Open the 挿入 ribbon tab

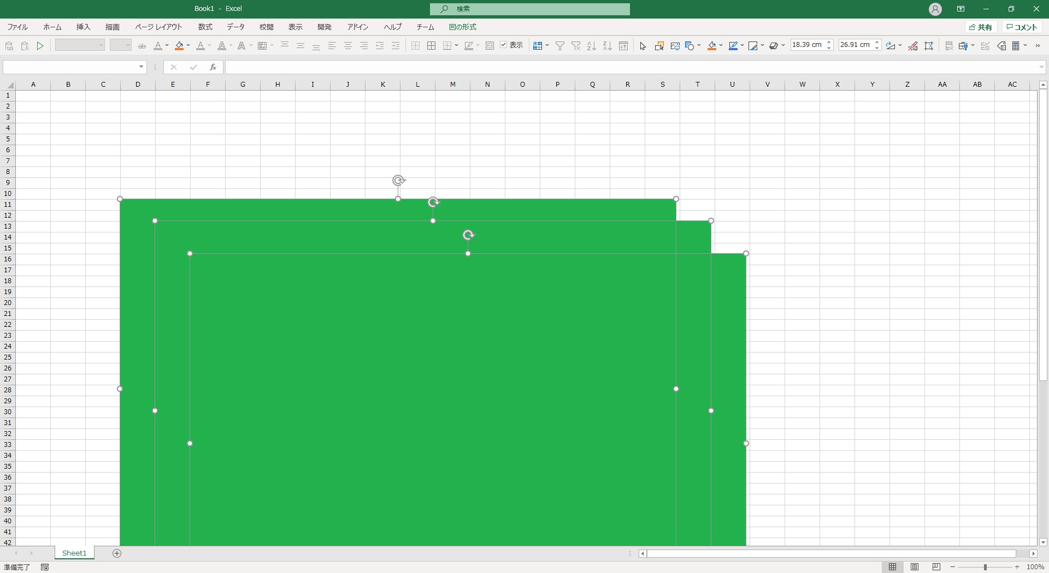point(83,27)
